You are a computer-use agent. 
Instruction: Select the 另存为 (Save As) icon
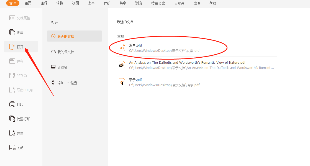12,75
